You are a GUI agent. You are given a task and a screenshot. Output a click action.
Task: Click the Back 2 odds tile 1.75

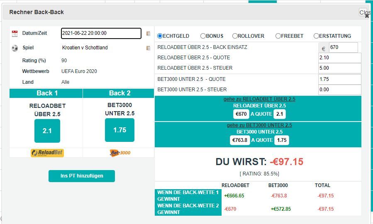tap(119, 130)
